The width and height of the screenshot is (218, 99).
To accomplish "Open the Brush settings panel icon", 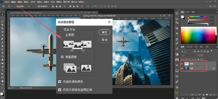I will (x=177, y=19).
